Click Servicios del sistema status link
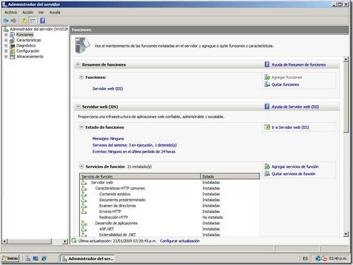 pos(134,145)
